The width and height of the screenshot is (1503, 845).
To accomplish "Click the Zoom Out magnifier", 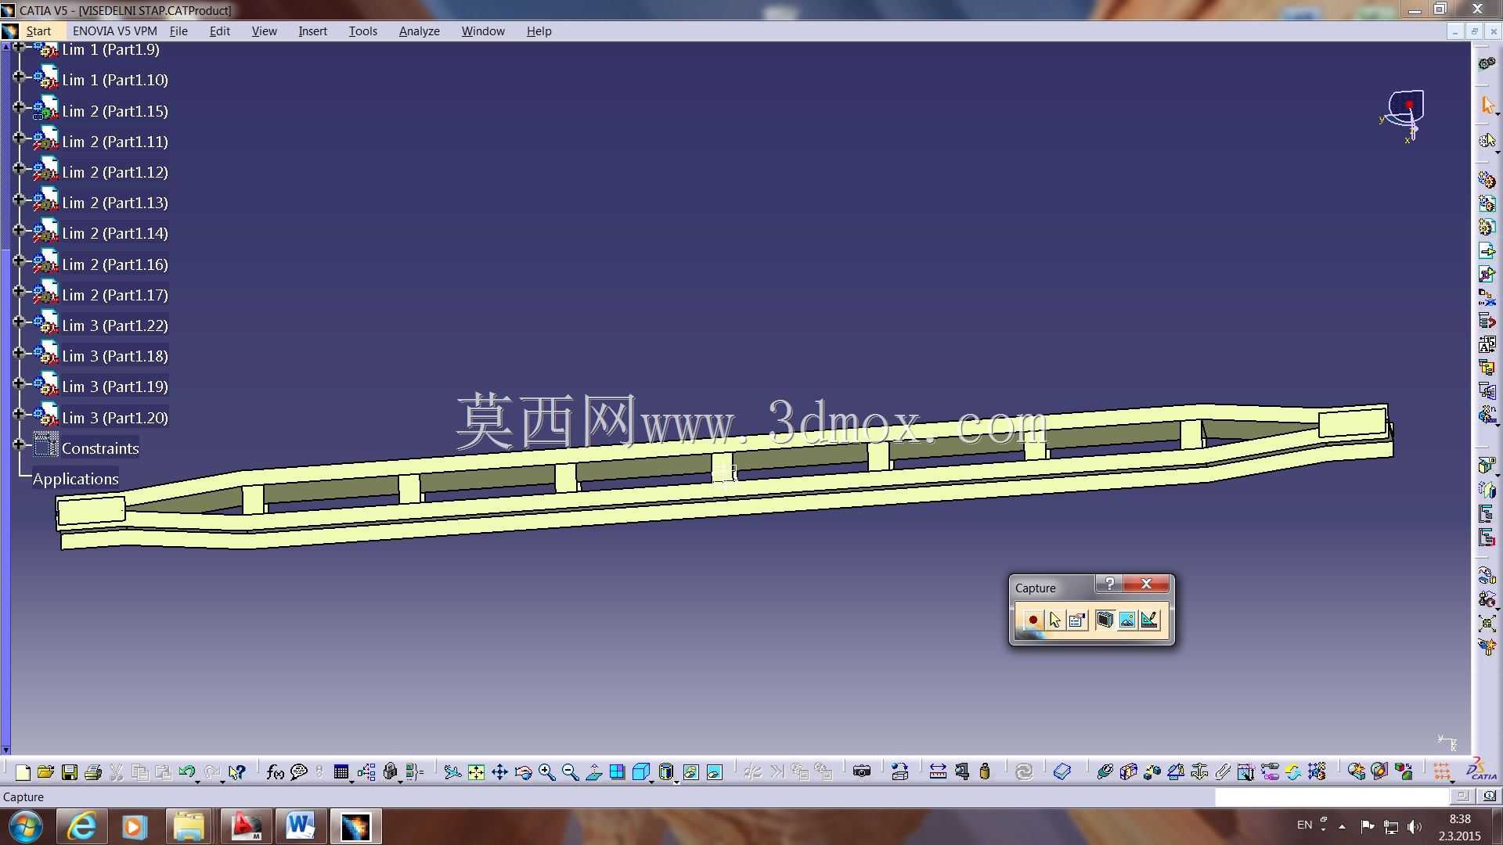I will tap(570, 773).
